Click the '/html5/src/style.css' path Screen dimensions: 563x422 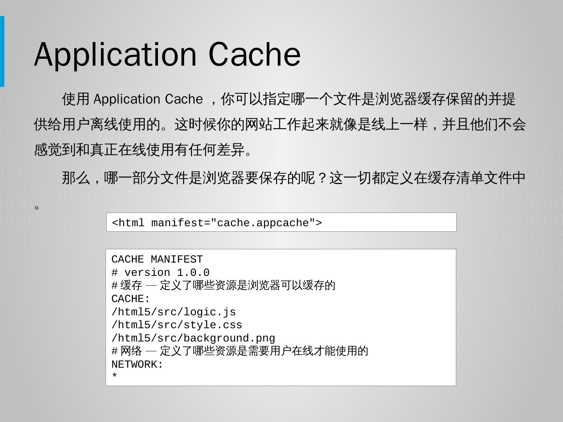[177, 325]
